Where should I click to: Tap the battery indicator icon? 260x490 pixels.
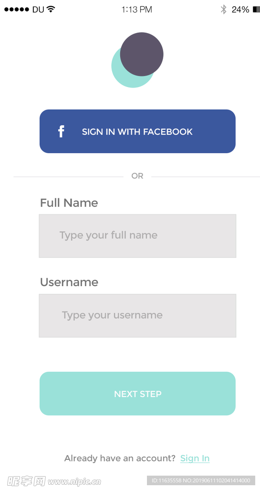pyautogui.click(x=256, y=10)
